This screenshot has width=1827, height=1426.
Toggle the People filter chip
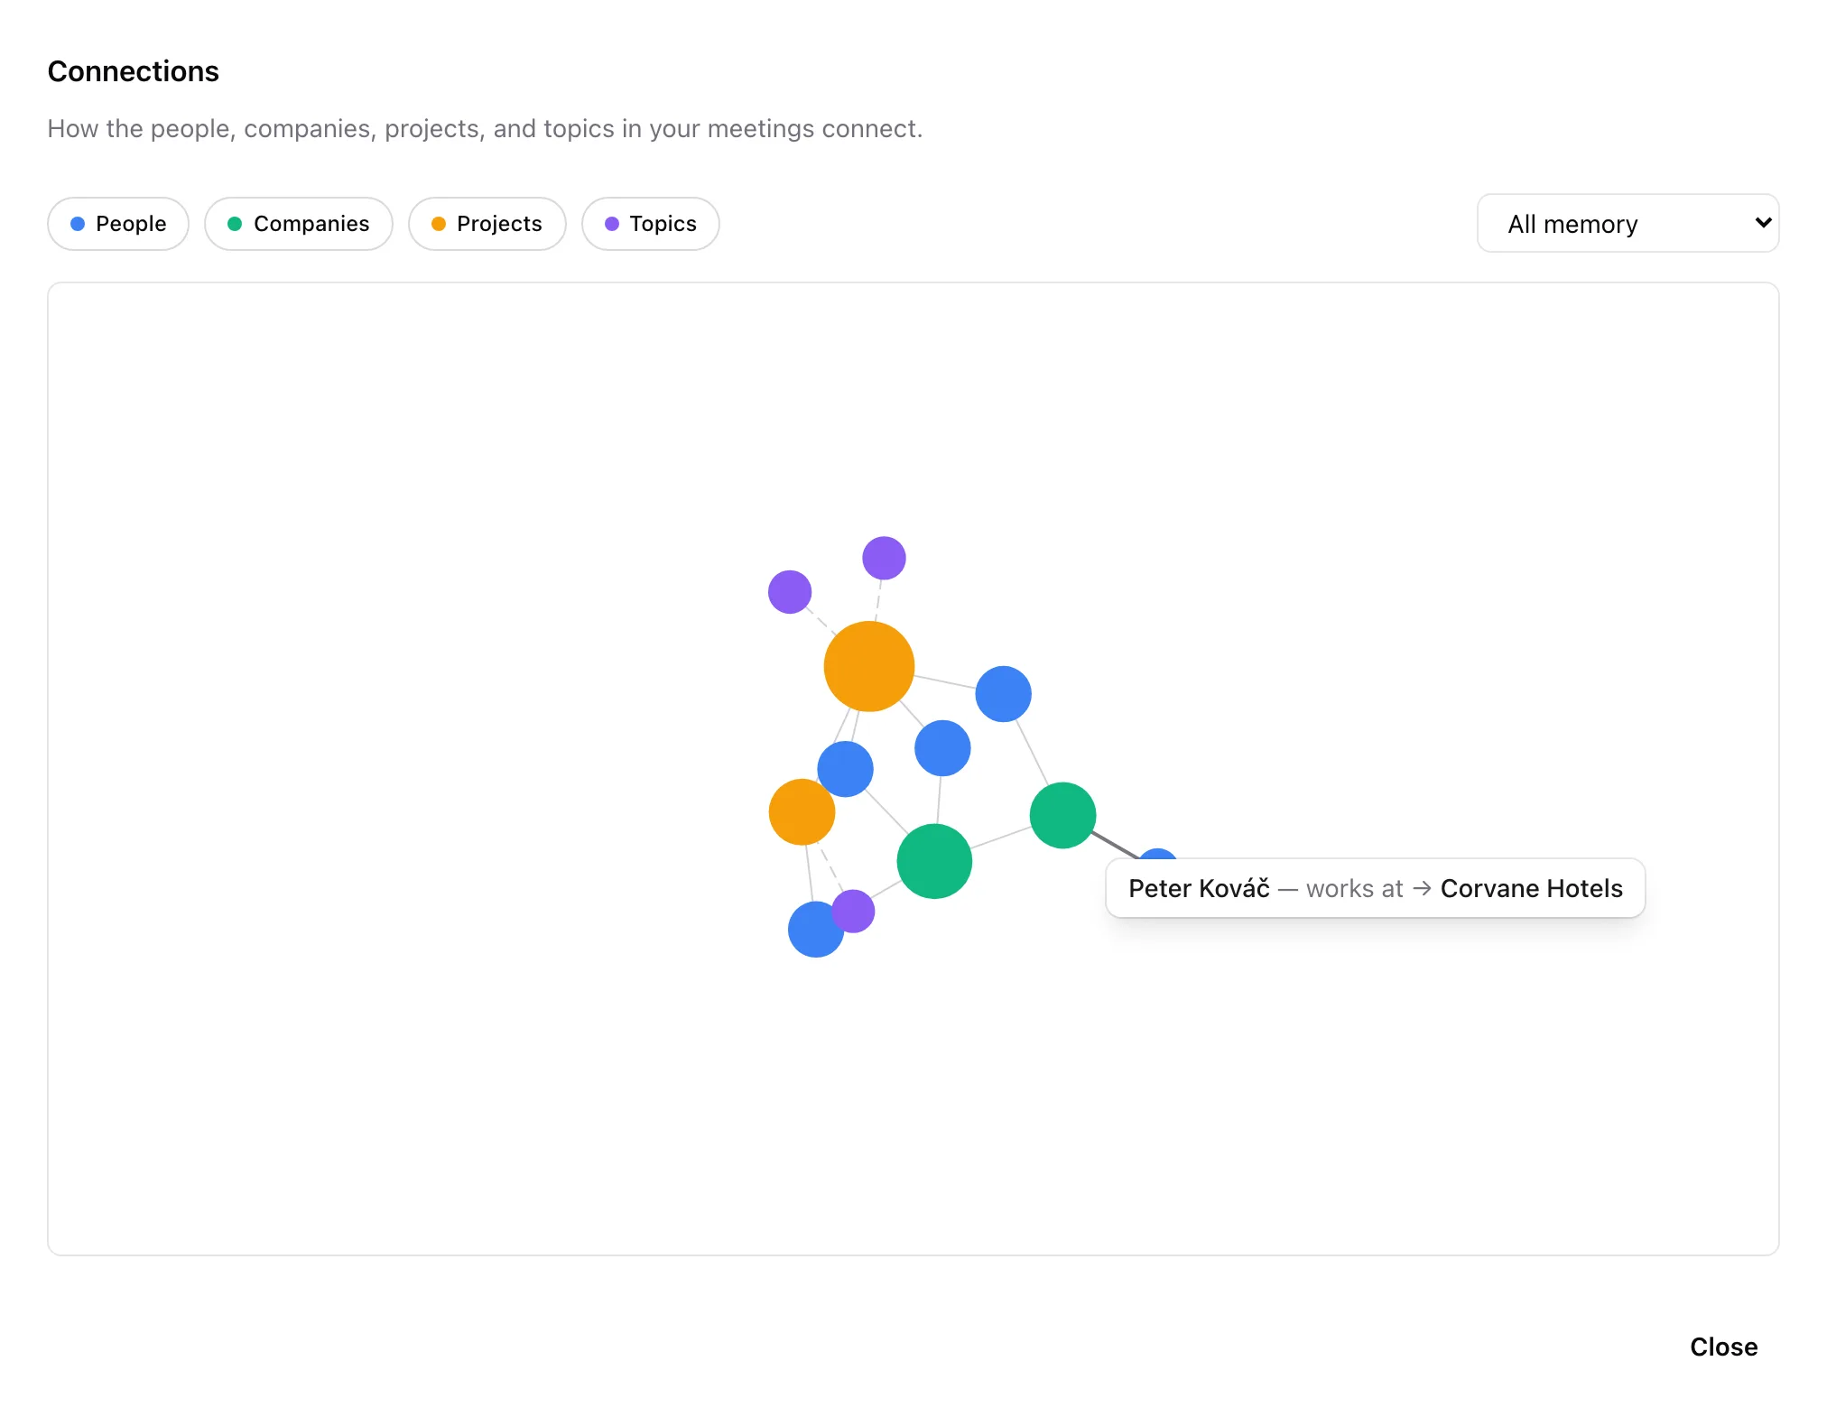(x=118, y=224)
